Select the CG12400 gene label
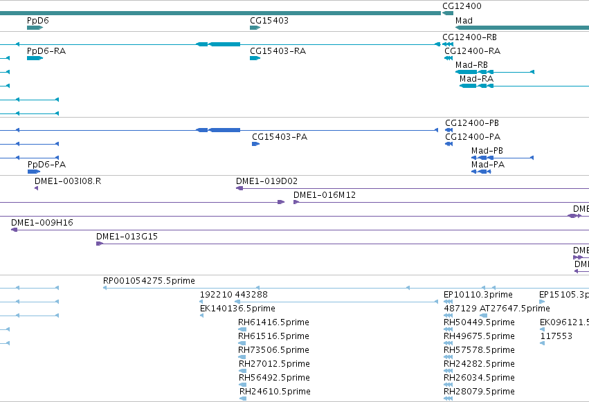This screenshot has height=402, width=589. (x=462, y=6)
